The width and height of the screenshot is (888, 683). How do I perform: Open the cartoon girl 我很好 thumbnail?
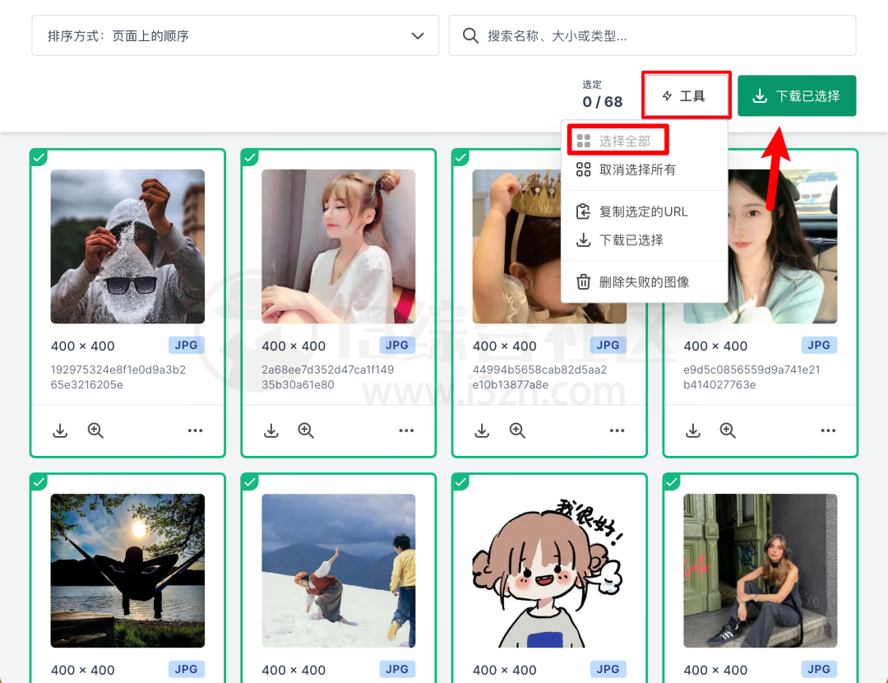[549, 571]
